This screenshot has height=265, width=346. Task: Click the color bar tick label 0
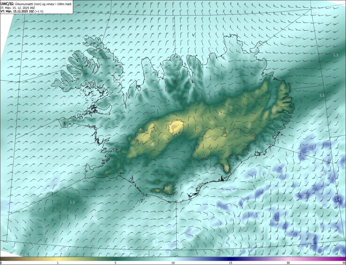click(x=1, y=263)
